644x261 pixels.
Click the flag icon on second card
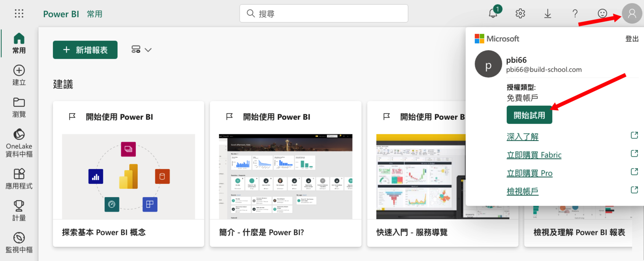[229, 117]
